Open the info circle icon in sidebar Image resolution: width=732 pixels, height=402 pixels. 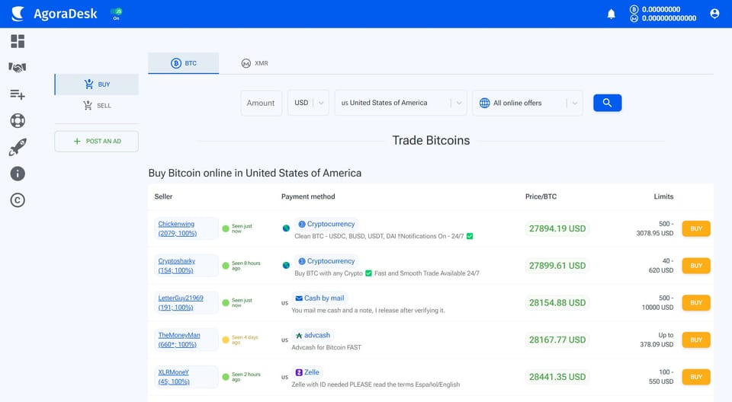[x=18, y=174]
